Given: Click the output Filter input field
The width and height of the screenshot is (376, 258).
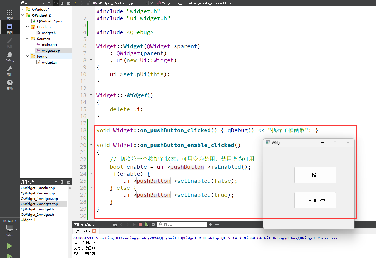Looking at the screenshot, I should click(182, 224).
